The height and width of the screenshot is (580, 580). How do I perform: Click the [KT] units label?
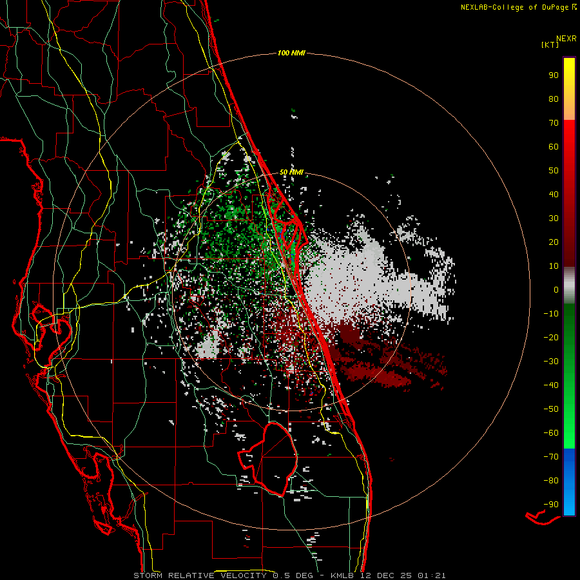click(550, 44)
